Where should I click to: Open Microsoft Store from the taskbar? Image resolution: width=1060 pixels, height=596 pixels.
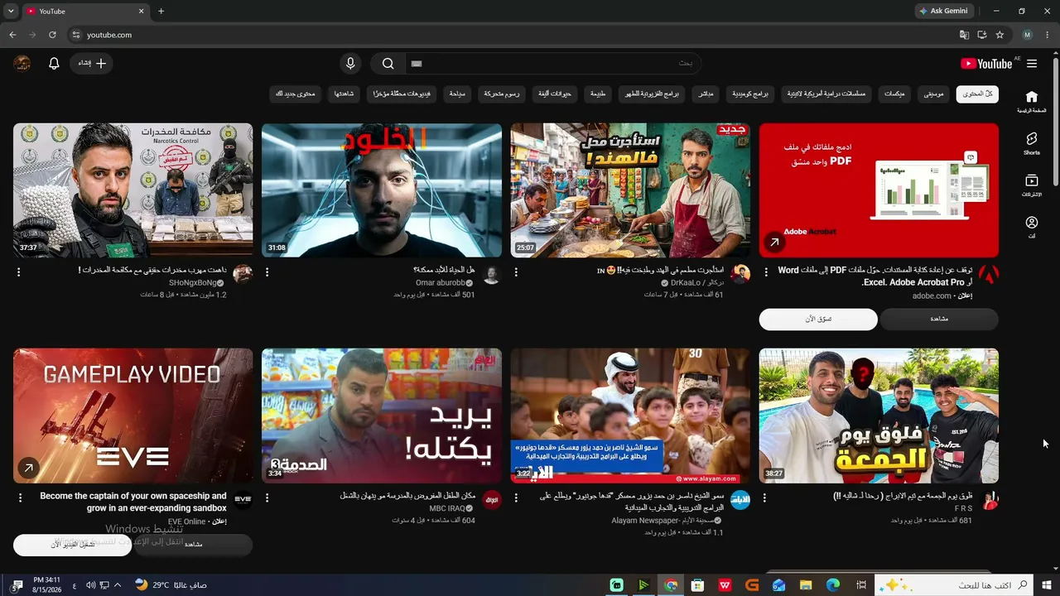click(698, 585)
